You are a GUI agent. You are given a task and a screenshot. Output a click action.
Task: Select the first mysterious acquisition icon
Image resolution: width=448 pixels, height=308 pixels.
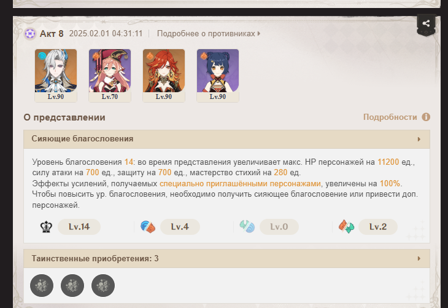coord(42,285)
